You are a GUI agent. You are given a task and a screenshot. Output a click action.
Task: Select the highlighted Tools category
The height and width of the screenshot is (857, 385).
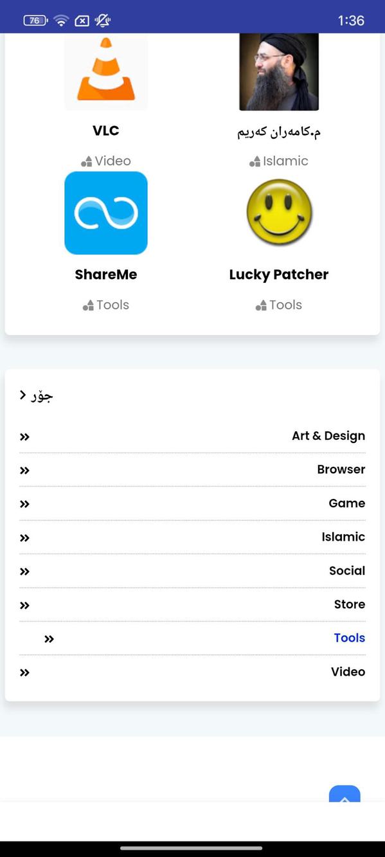[x=349, y=638]
